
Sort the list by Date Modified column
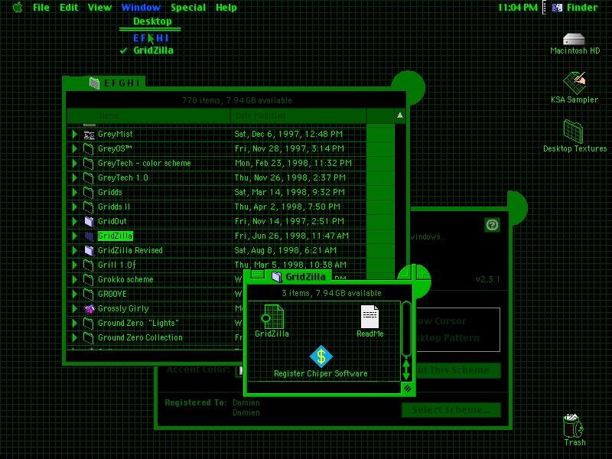click(x=298, y=116)
